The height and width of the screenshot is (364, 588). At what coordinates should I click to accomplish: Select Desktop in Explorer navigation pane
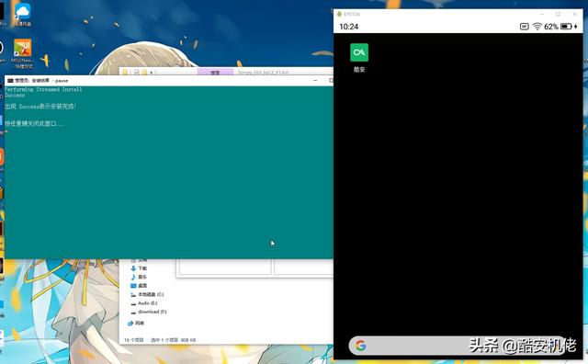coord(139,286)
